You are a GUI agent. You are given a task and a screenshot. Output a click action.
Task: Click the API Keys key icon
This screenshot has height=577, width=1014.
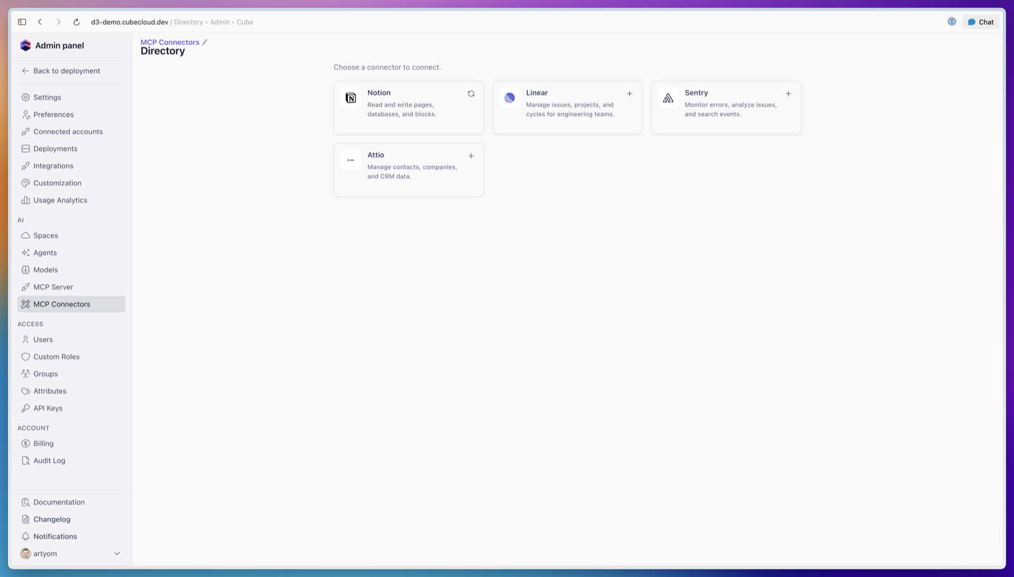tap(25, 408)
